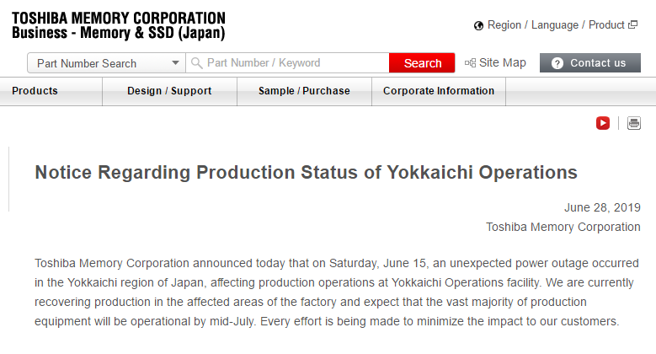Viewport: 656px width, 354px height.
Task: Click the new-window icon after Product
Action: pyautogui.click(x=632, y=25)
